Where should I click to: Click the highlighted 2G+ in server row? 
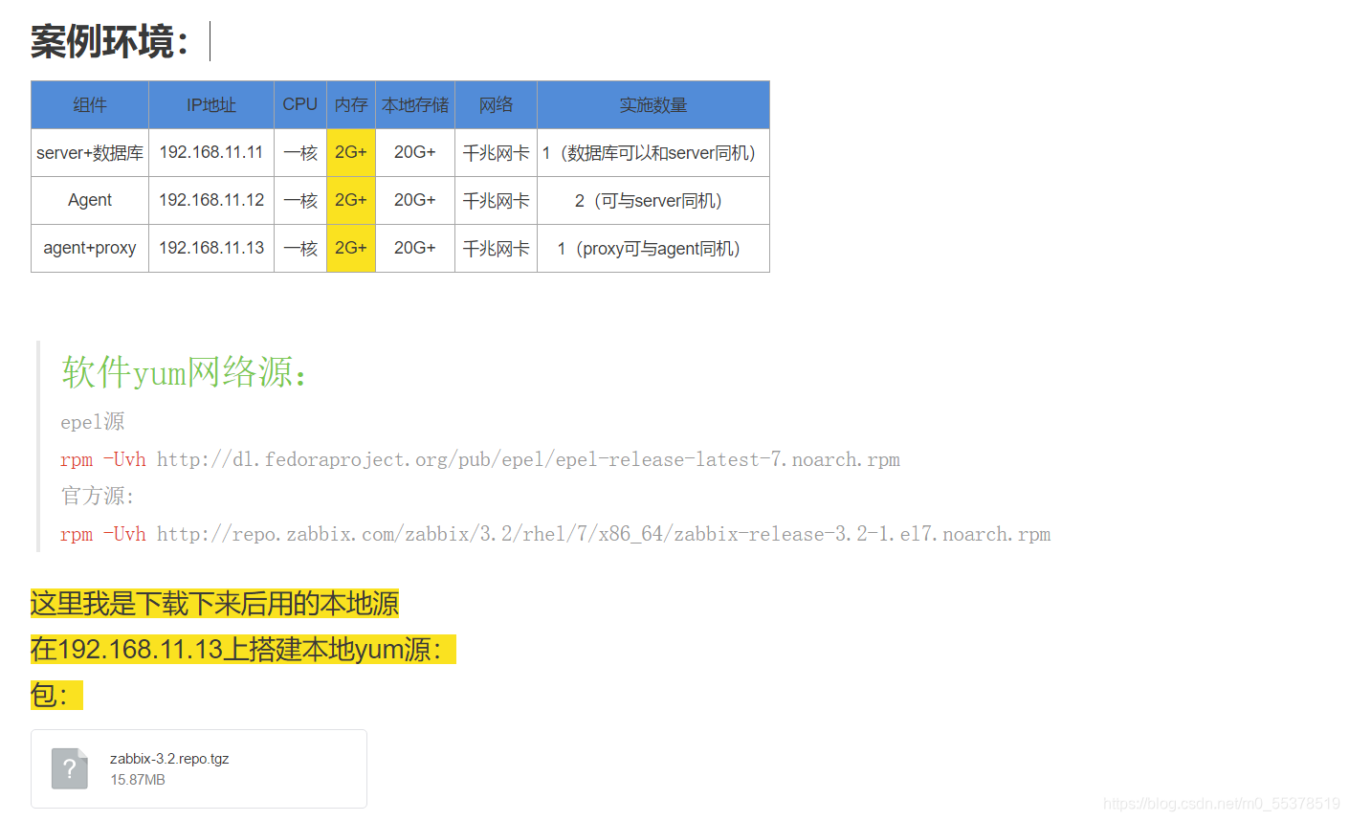tap(351, 153)
